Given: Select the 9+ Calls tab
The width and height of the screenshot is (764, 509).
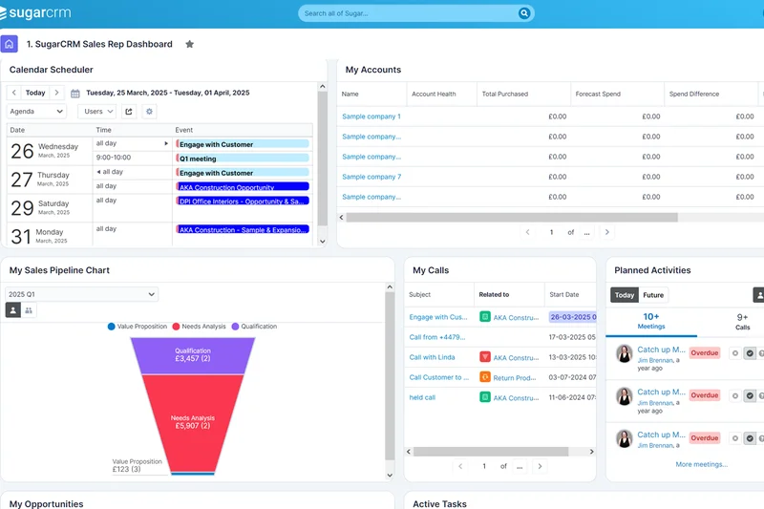Looking at the screenshot, I should [x=742, y=321].
